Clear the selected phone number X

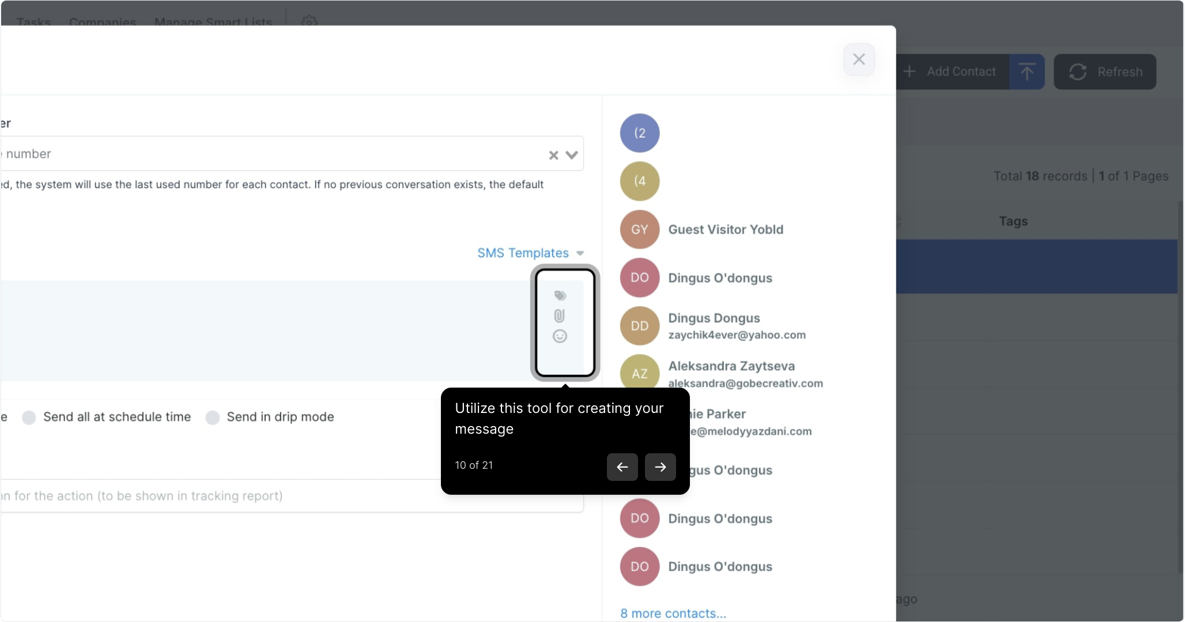click(x=553, y=155)
